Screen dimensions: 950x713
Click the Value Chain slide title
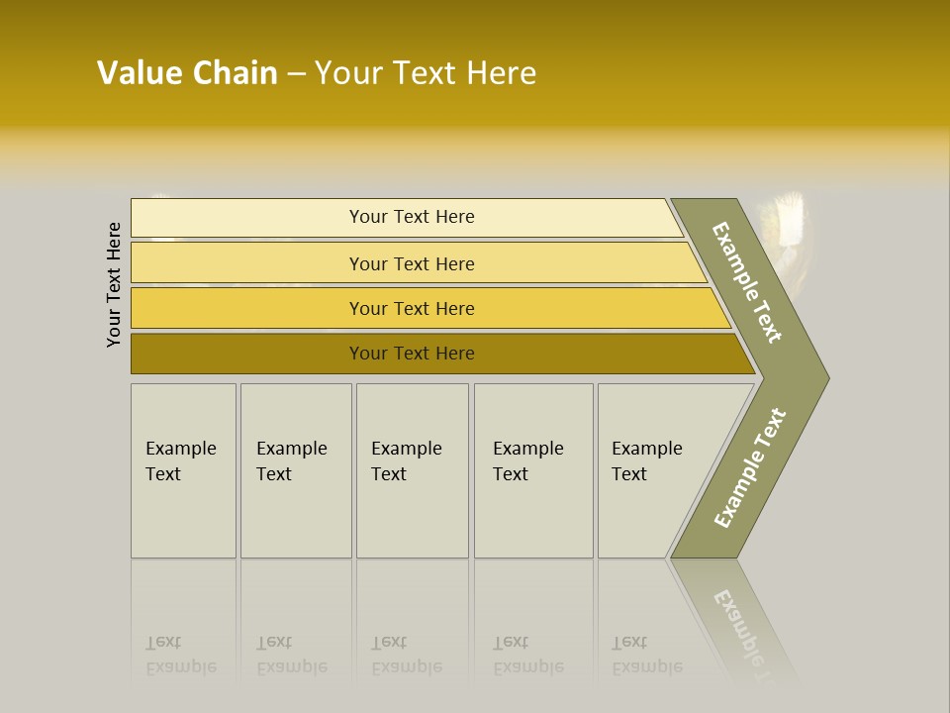tap(317, 73)
